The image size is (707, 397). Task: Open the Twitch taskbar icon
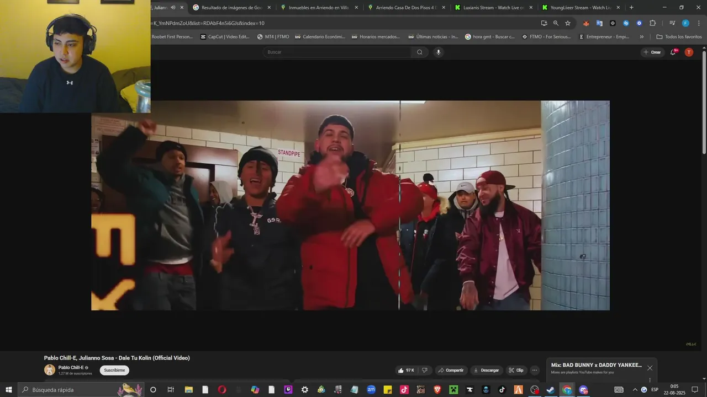(x=288, y=390)
